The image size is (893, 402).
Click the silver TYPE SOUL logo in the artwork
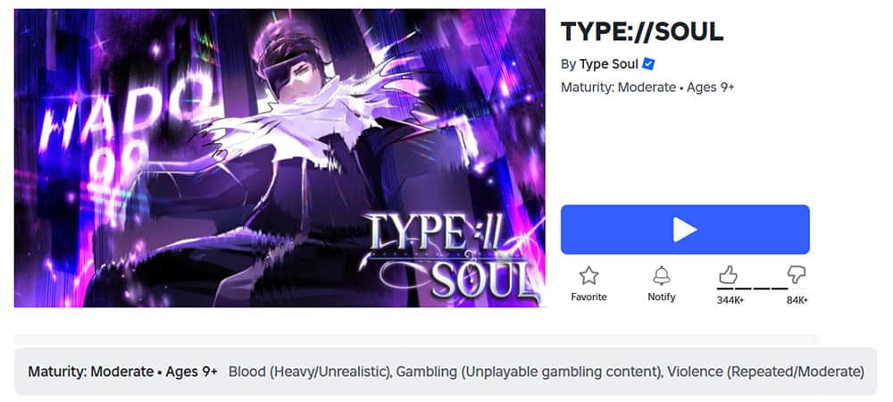pyautogui.click(x=450, y=256)
